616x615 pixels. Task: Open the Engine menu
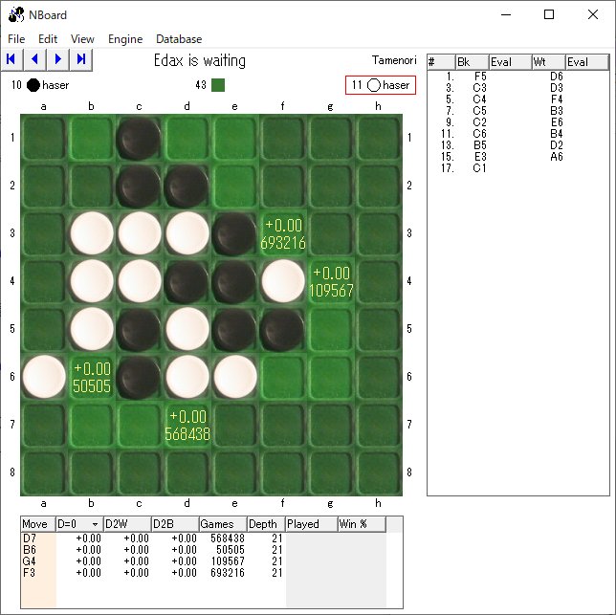[x=125, y=39]
